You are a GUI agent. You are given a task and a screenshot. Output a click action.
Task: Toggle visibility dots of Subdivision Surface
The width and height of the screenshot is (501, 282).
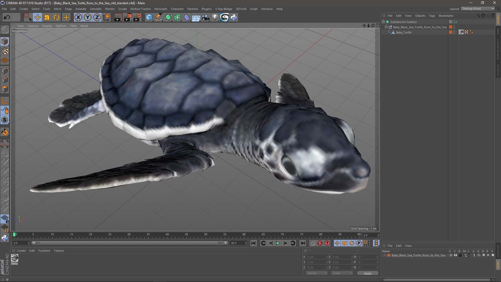[x=454, y=22]
